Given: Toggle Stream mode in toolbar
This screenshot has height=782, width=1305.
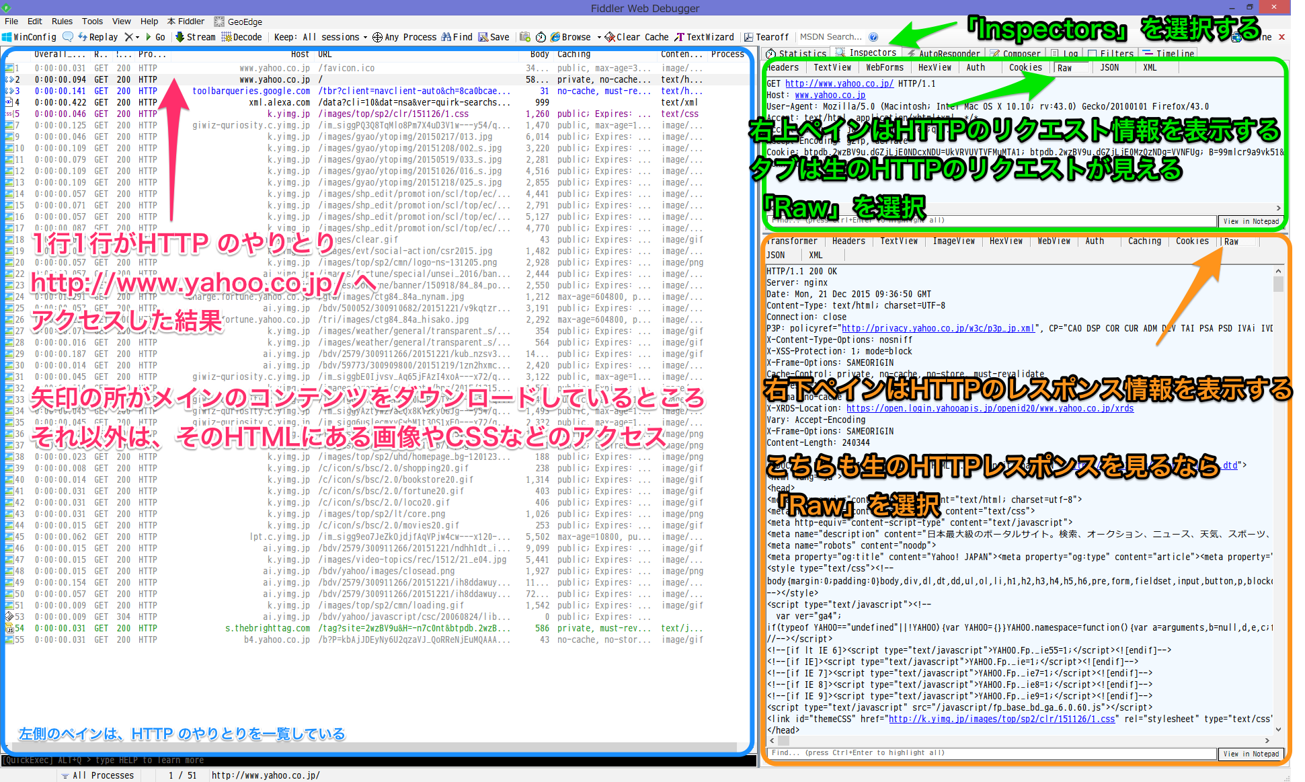Looking at the screenshot, I should (x=196, y=37).
